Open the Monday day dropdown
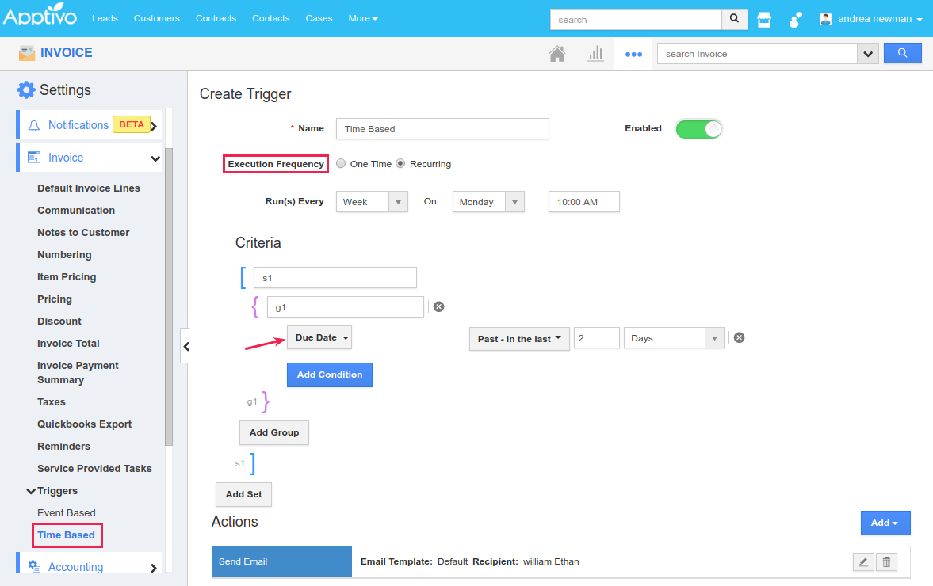Viewport: 933px width, 586px height. pyautogui.click(x=488, y=202)
